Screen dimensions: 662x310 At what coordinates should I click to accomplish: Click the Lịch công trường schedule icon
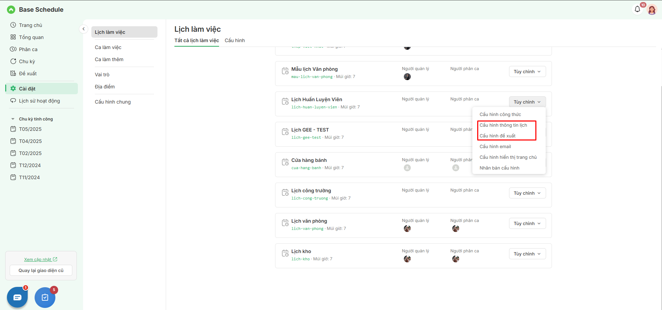[285, 193]
